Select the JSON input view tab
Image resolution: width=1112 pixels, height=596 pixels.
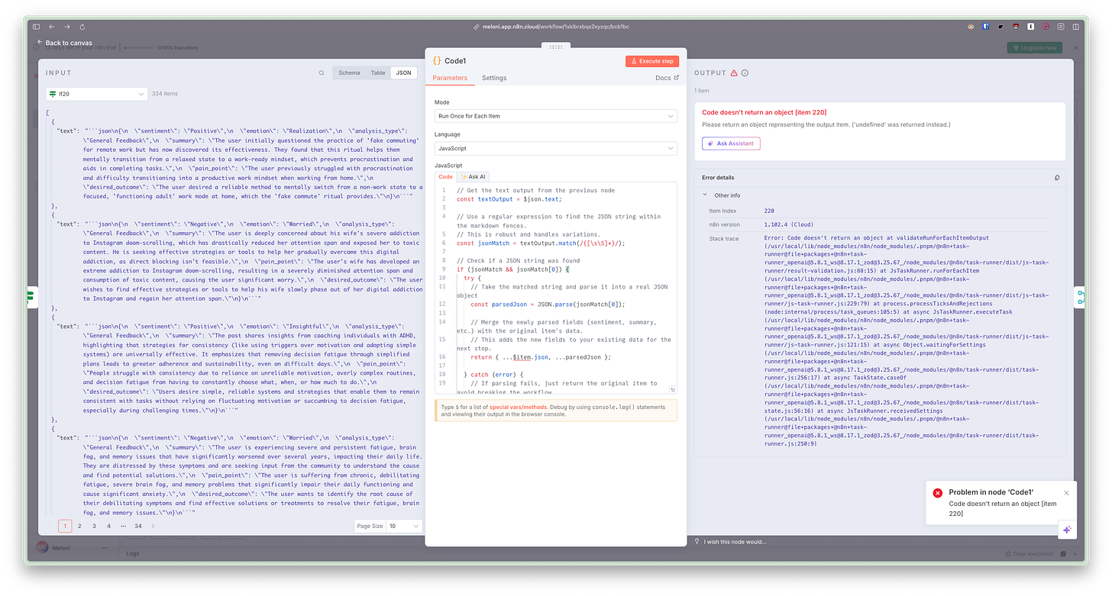(x=403, y=73)
